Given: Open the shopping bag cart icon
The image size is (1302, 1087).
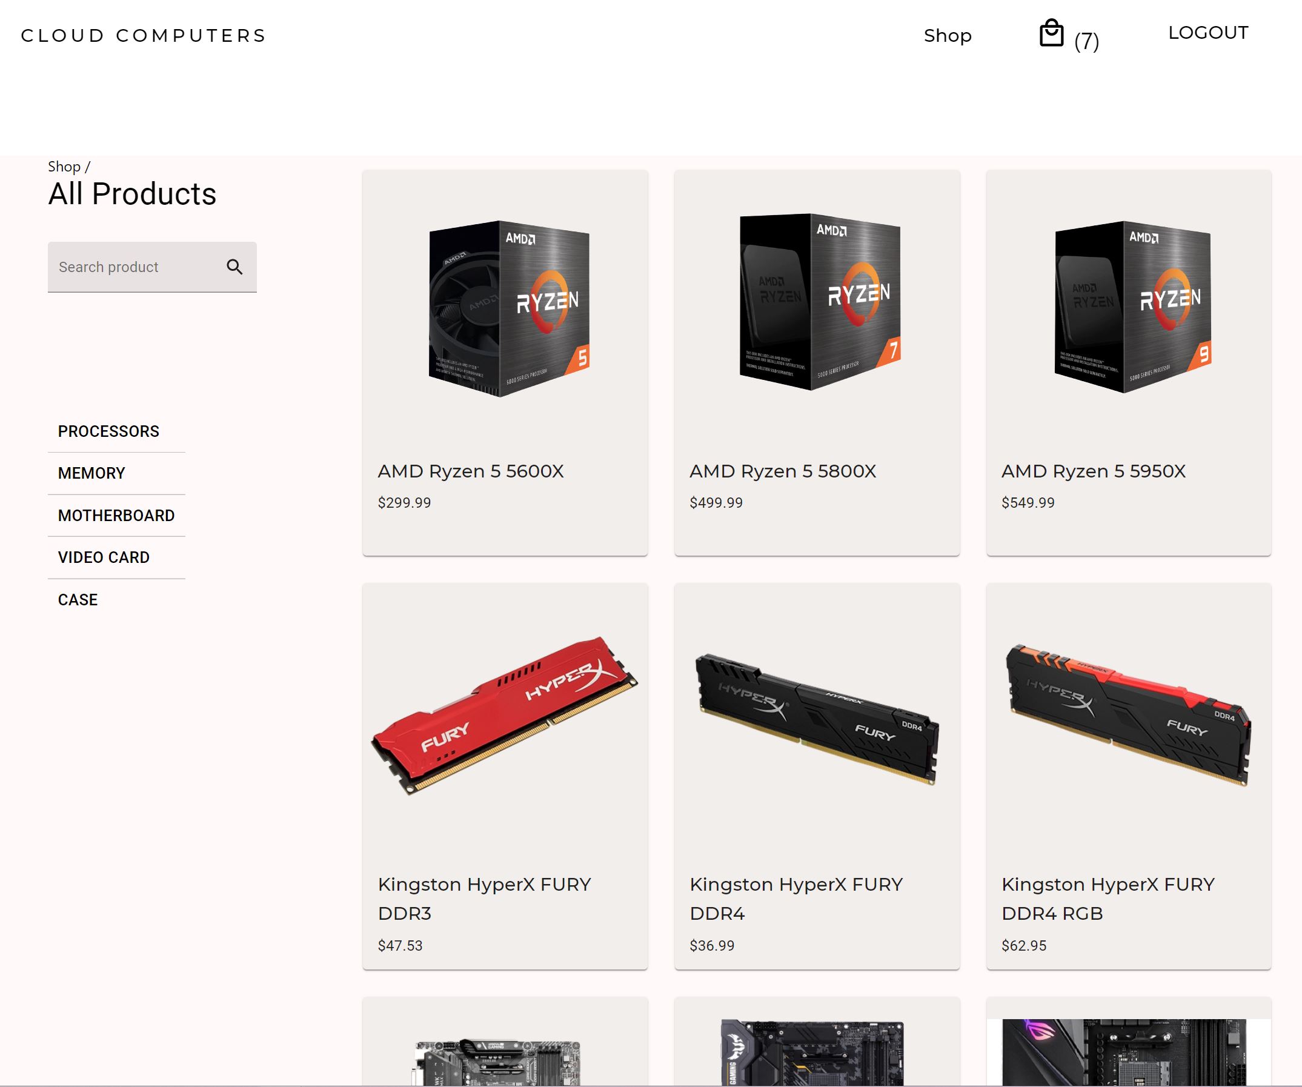Looking at the screenshot, I should (x=1051, y=33).
